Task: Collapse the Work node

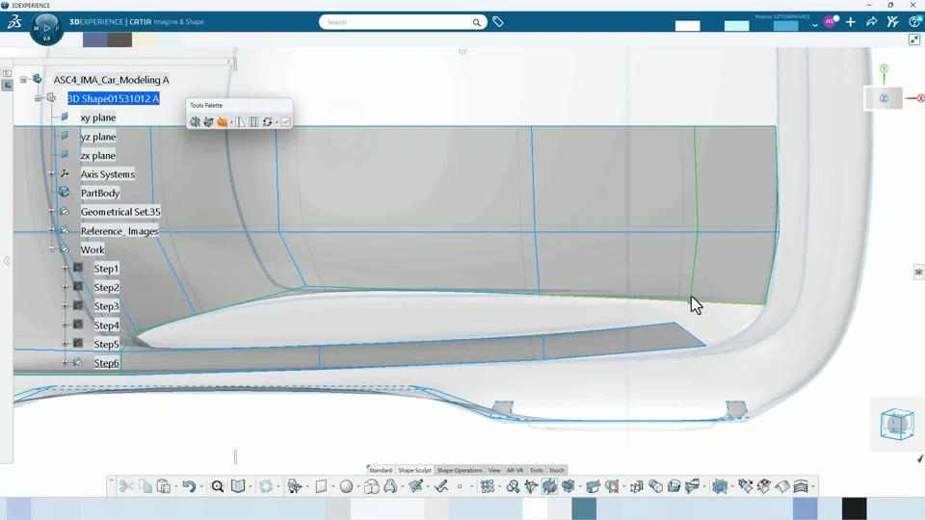Action: [x=51, y=249]
